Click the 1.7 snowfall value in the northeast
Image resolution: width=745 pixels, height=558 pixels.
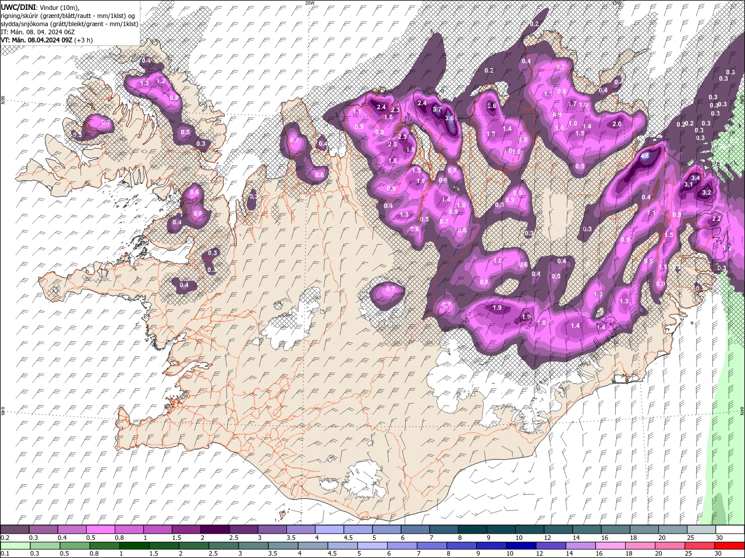tap(573, 104)
